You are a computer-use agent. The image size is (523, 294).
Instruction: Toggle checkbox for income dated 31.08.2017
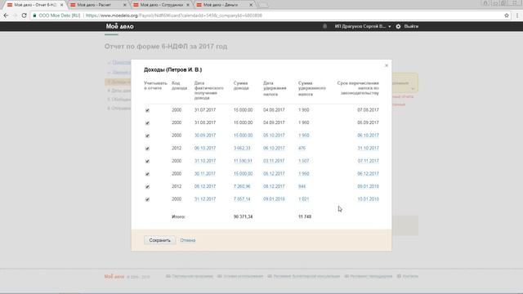click(147, 123)
